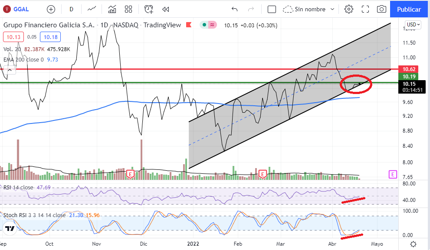Click the 2022 label on time axis

pyautogui.click(x=193, y=244)
